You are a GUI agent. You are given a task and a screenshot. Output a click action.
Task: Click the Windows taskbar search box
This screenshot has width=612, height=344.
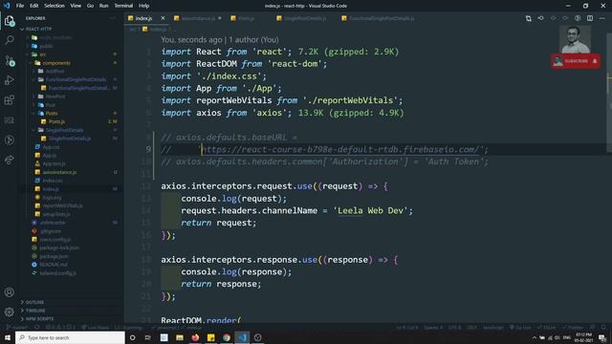click(70, 337)
